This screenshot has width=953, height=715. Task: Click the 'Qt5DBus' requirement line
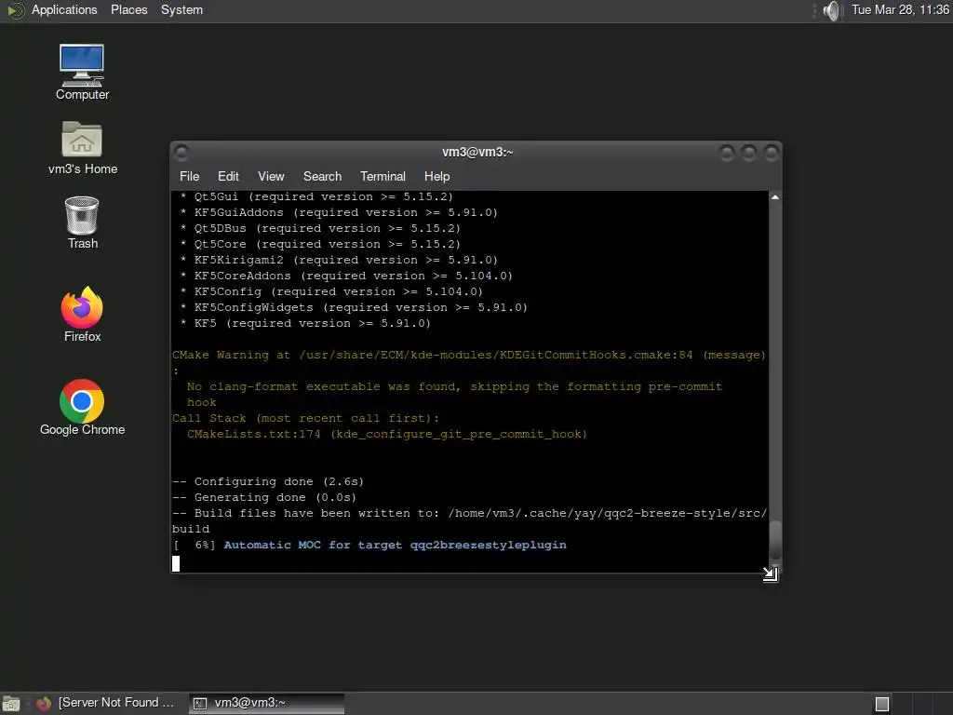coord(320,229)
